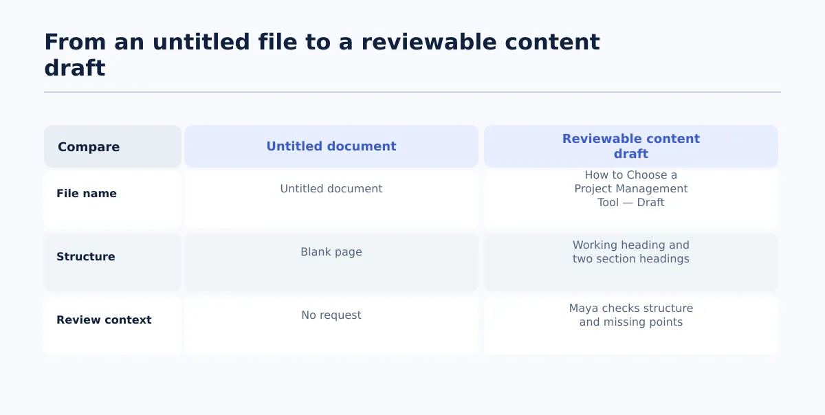Screen dimensions: 825x415
Task: Select the slide title about untitled file
Action: click(322, 55)
